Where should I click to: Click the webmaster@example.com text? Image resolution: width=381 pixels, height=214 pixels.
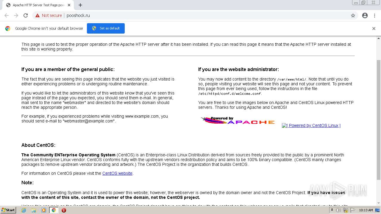[x=89, y=121]
